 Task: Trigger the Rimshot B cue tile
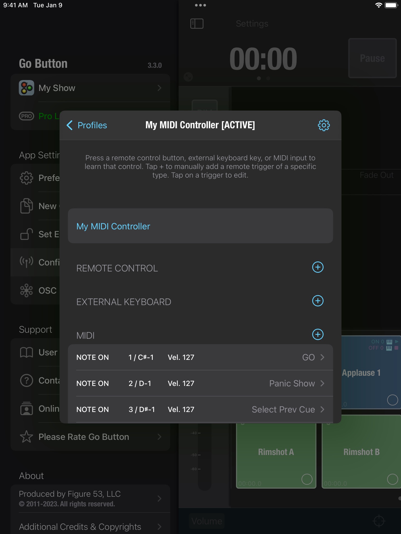click(361, 455)
